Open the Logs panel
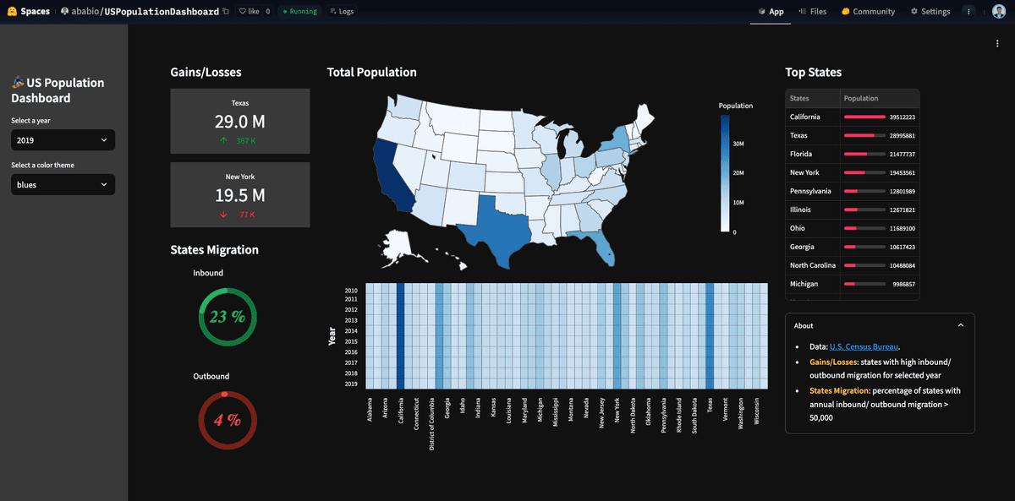Screen dimensions: 1015x501 click(341, 12)
